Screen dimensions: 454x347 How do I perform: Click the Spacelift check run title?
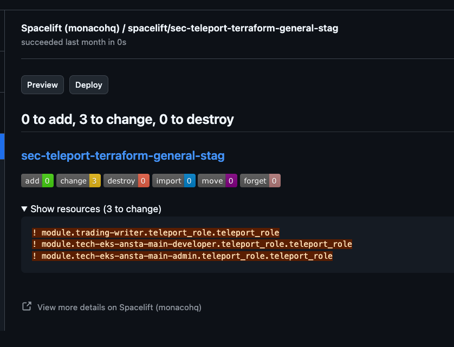pos(179,28)
